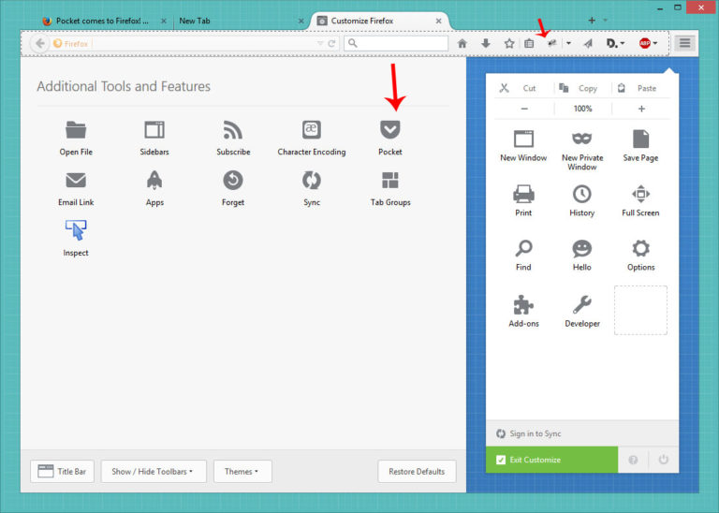Click the empty dashed menu panel slot
This screenshot has height=513, width=719.
(x=640, y=311)
